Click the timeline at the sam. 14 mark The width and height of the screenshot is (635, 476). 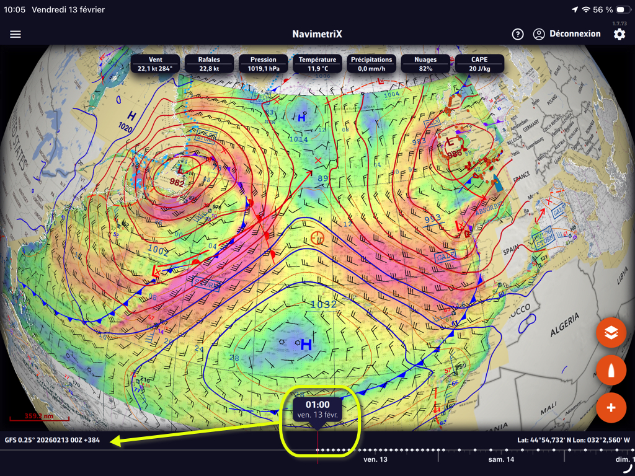pyautogui.click(x=501, y=459)
